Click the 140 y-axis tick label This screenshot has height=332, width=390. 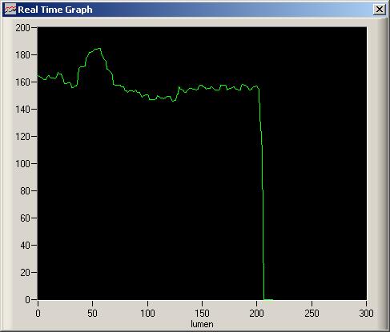pyautogui.click(x=22, y=110)
